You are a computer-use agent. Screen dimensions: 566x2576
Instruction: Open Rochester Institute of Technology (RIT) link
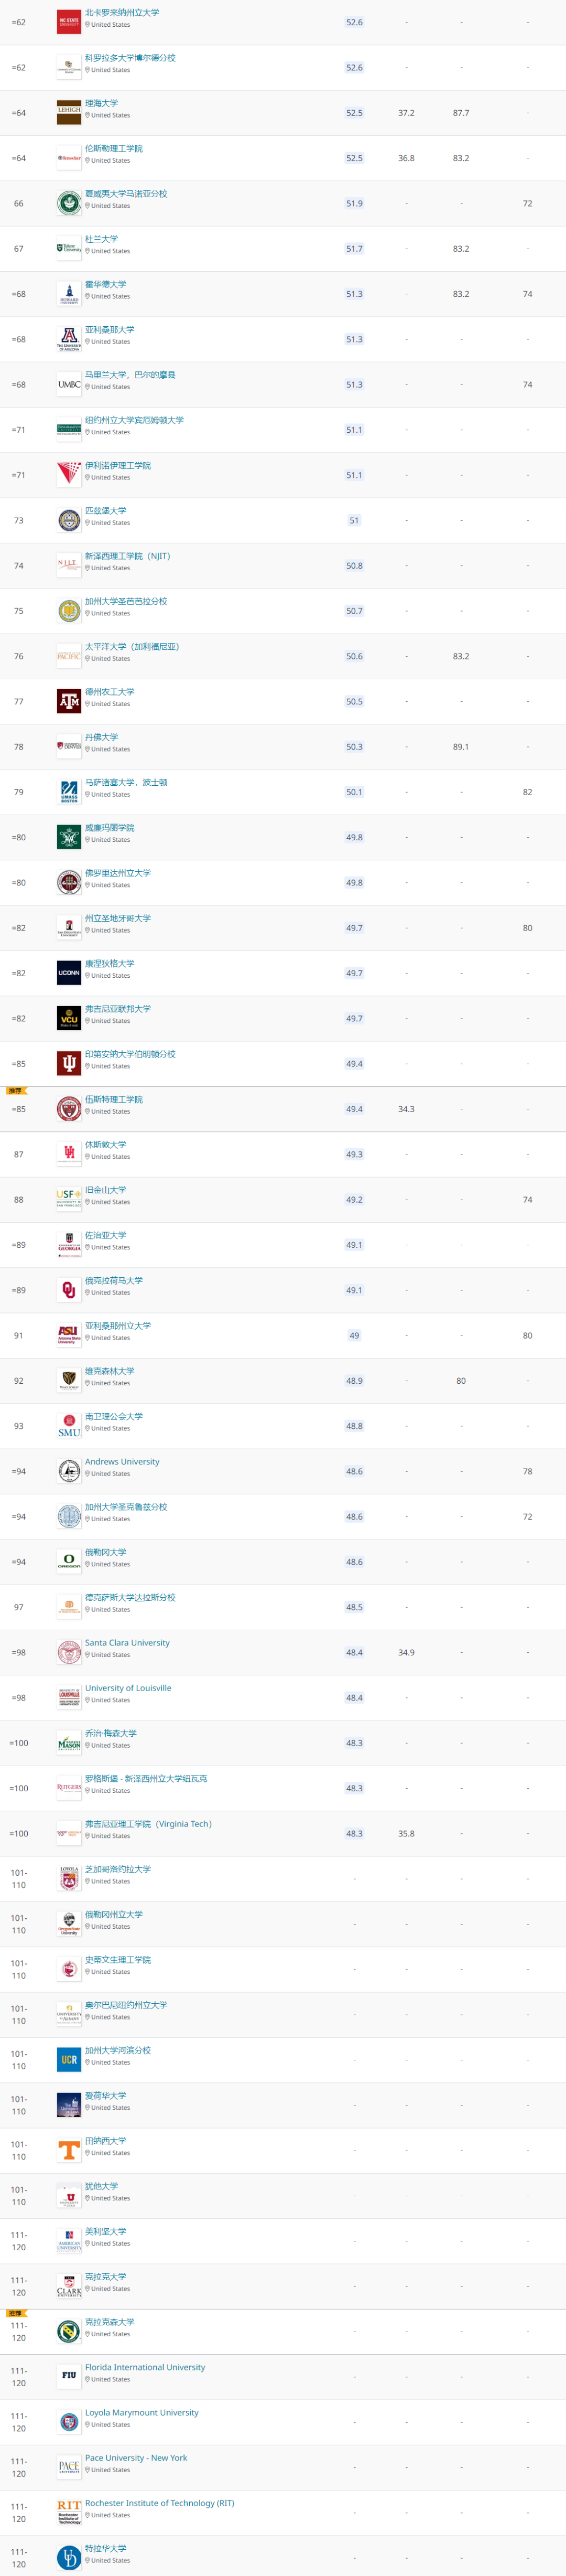point(160,2503)
